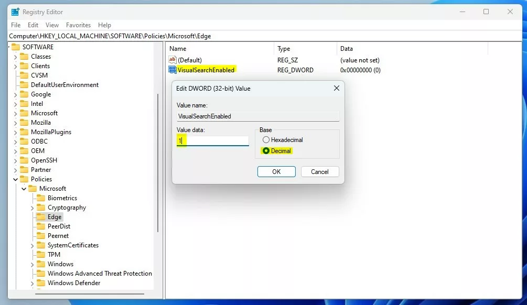Expand the Clients key
Screen dimensions: 527x305
click(x=15, y=66)
